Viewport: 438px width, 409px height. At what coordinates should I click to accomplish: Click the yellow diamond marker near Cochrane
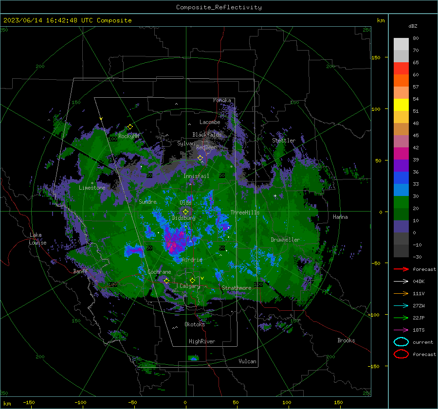pos(166,281)
